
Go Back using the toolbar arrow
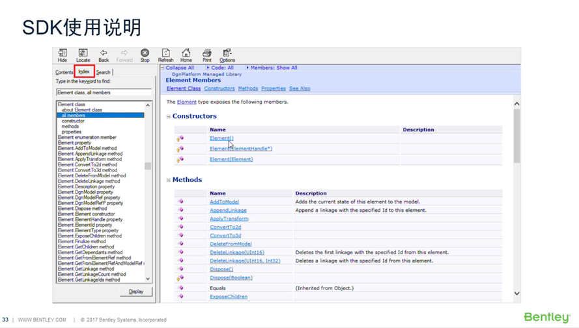tap(104, 55)
